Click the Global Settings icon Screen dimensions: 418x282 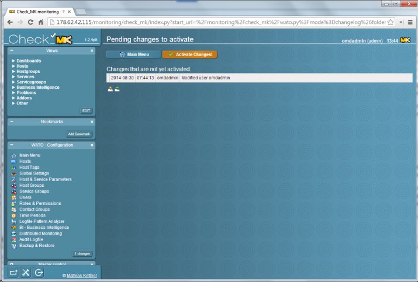click(13, 173)
